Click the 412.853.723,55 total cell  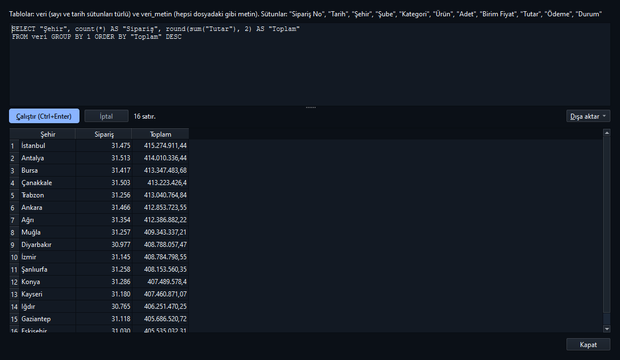160,207
